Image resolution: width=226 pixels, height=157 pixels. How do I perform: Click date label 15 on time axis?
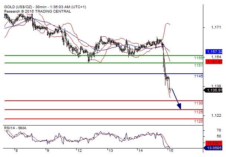click(x=171, y=151)
